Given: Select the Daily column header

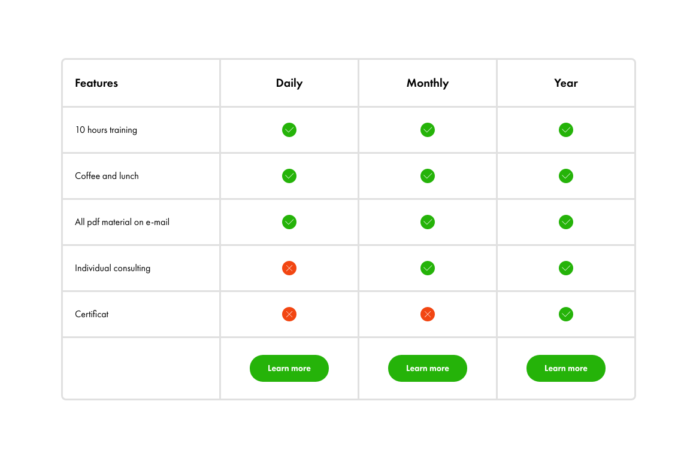Looking at the screenshot, I should pos(289,83).
